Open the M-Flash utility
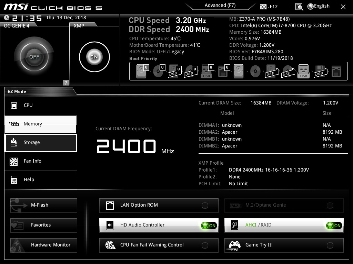 pyautogui.click(x=44, y=206)
